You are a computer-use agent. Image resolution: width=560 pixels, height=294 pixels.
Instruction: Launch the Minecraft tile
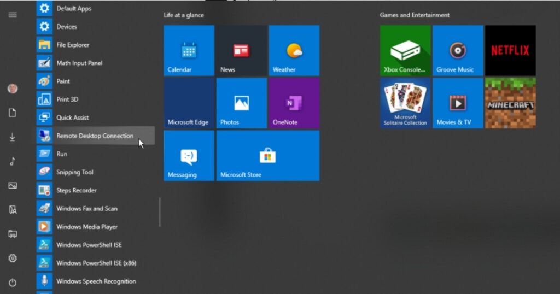pyautogui.click(x=510, y=103)
